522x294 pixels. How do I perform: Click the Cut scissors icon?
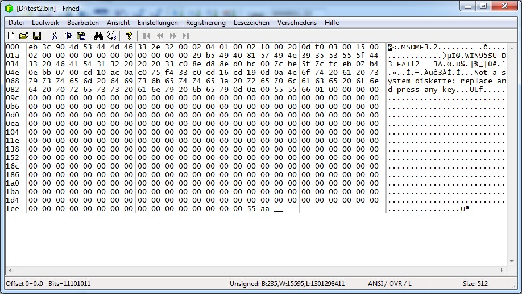coord(55,35)
